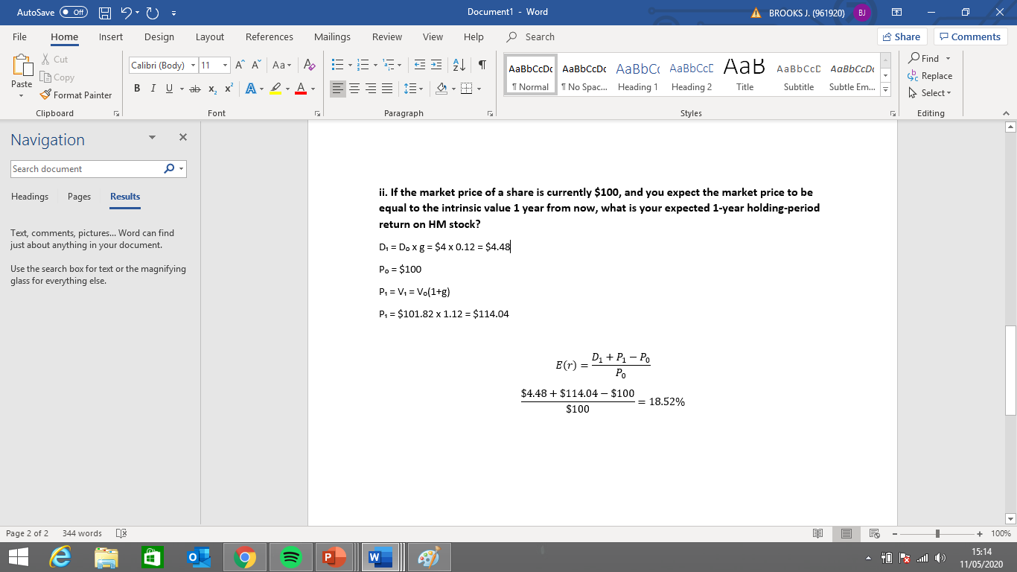Open Google Chrome from taskbar
The width and height of the screenshot is (1017, 572).
tap(245, 557)
